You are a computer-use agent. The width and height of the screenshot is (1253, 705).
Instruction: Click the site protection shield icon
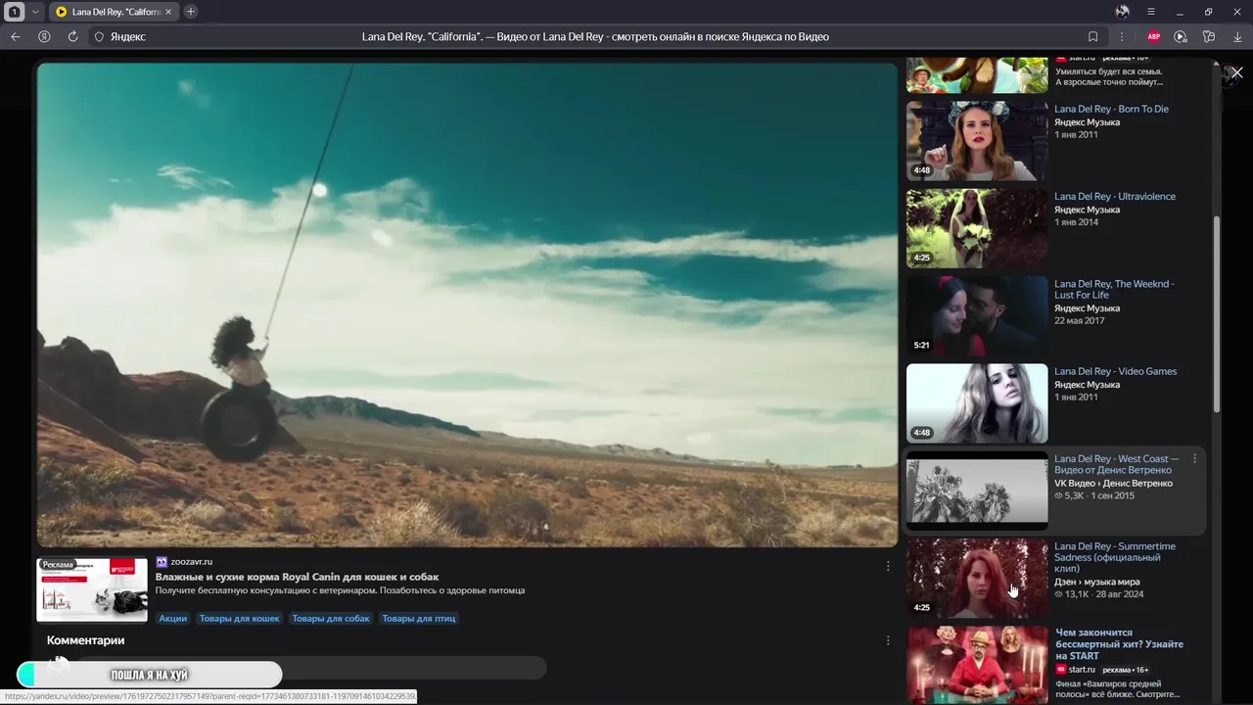point(99,36)
